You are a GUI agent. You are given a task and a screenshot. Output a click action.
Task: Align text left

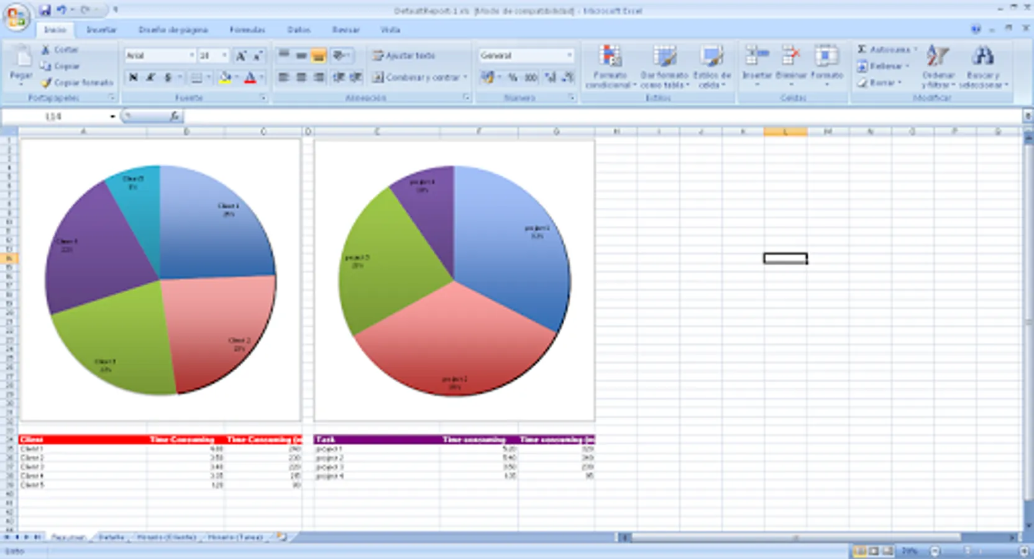(283, 78)
